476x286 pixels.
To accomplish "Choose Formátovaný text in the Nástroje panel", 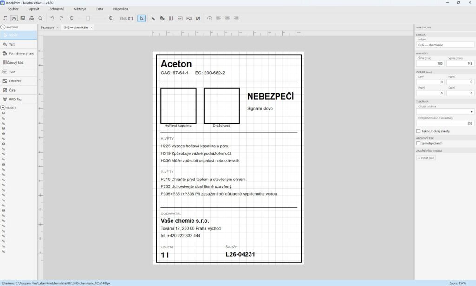I will coord(19,53).
